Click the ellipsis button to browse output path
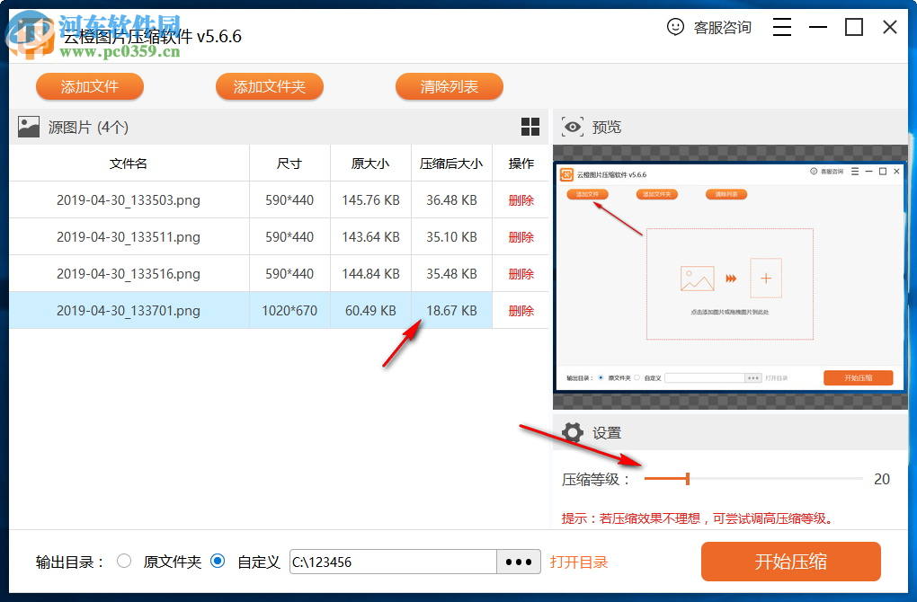Screen dimensions: 917x602 pos(518,561)
